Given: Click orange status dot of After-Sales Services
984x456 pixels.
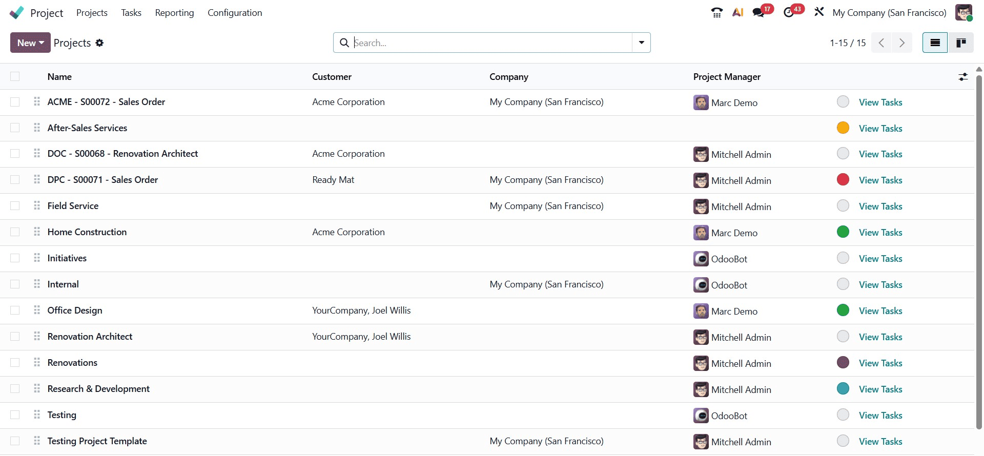Looking at the screenshot, I should coord(843,128).
